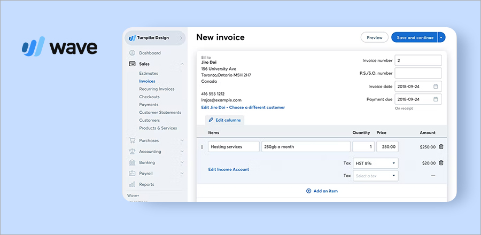Open Estimates in the Sales menu
Viewport: 481px width, 235px height.
click(149, 74)
